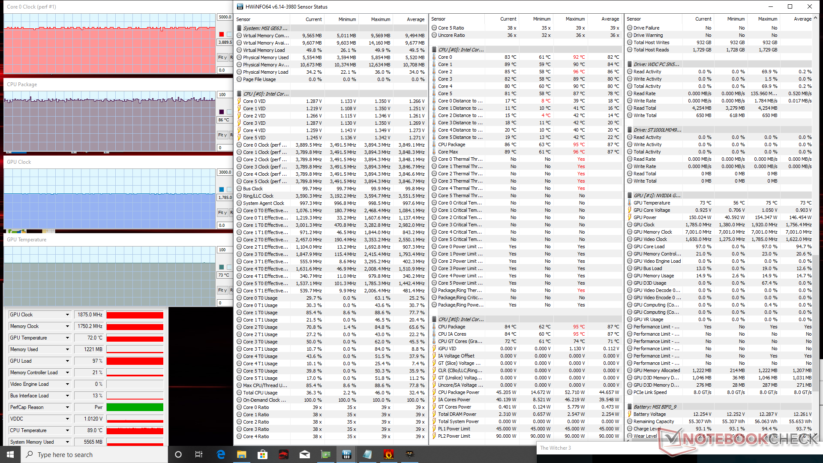The width and height of the screenshot is (823, 463).
Task: Select the PCIe Link Speed row
Action: [720, 392]
